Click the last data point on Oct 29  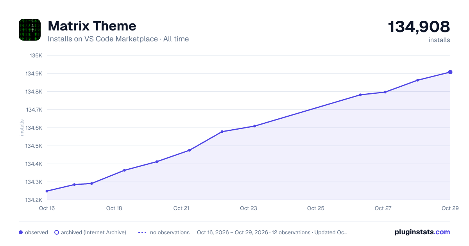pos(450,72)
